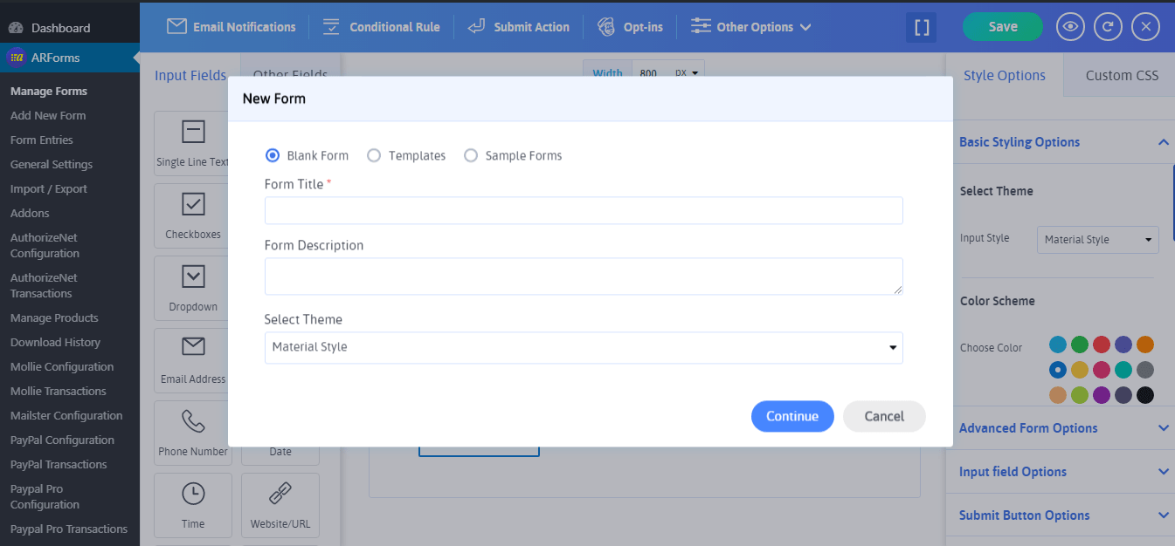Open Import / Export in sidebar
This screenshot has width=1175, height=546.
tap(49, 188)
